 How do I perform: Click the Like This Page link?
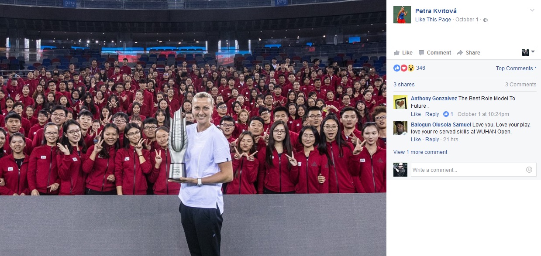433,20
